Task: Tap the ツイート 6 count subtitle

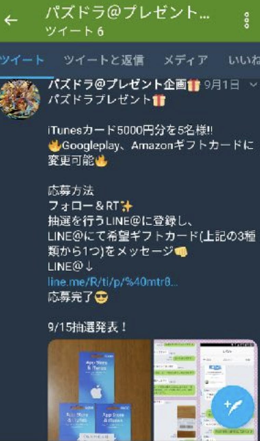Action: point(74,32)
